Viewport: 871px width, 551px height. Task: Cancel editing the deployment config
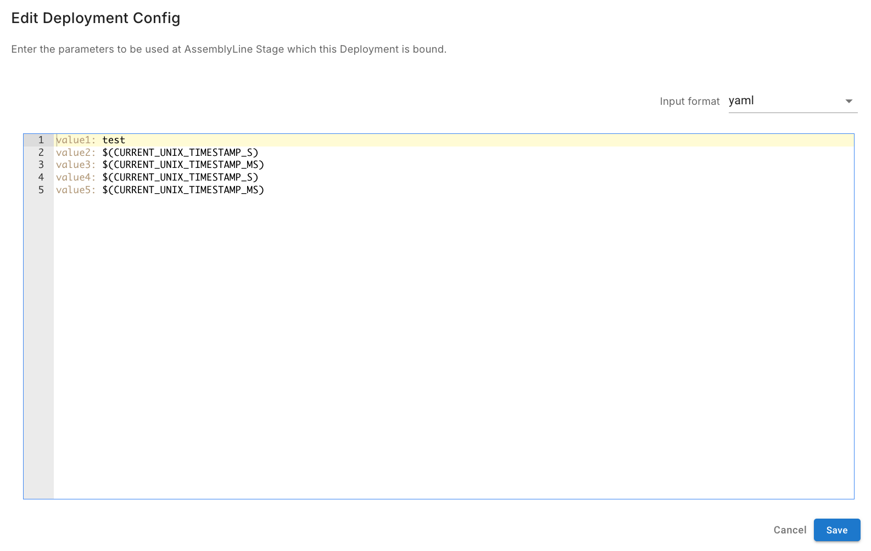pos(789,530)
